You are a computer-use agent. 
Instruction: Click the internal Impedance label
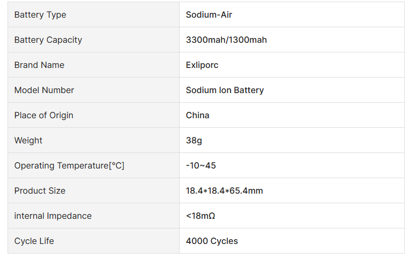coord(53,216)
